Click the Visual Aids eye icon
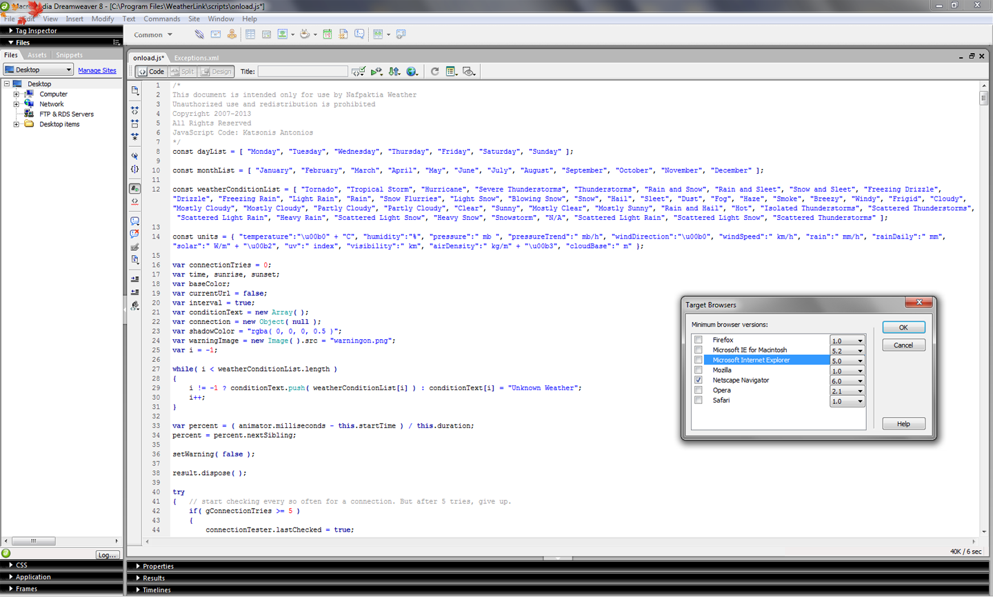Viewport: 993px width, 597px height. (469, 72)
